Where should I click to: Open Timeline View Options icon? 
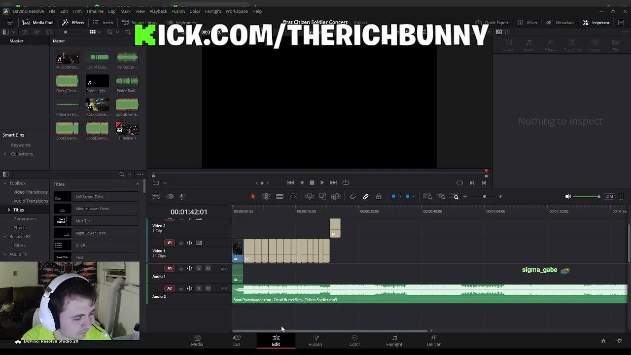click(x=156, y=197)
